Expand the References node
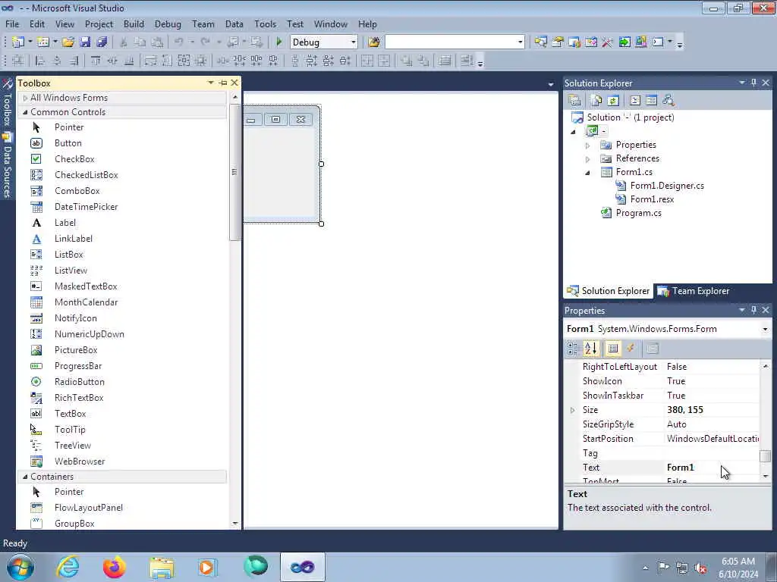 pos(588,159)
